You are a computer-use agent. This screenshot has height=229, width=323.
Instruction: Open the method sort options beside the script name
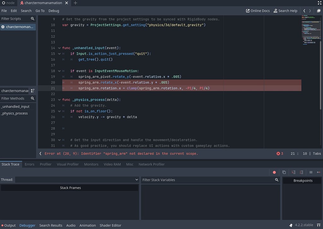(x=33, y=91)
